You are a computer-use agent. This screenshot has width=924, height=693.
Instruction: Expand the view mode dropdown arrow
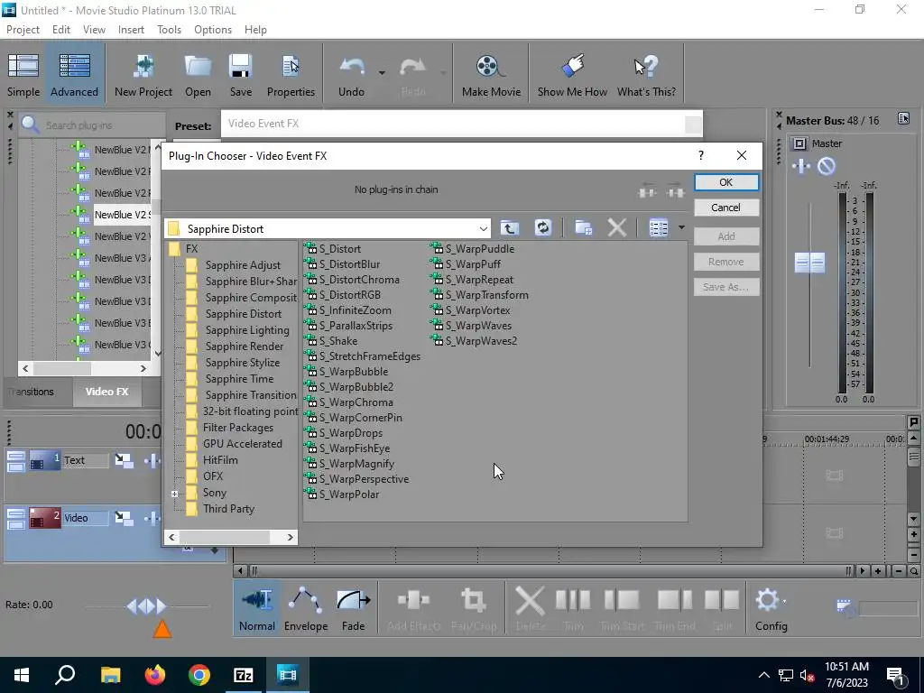point(681,228)
